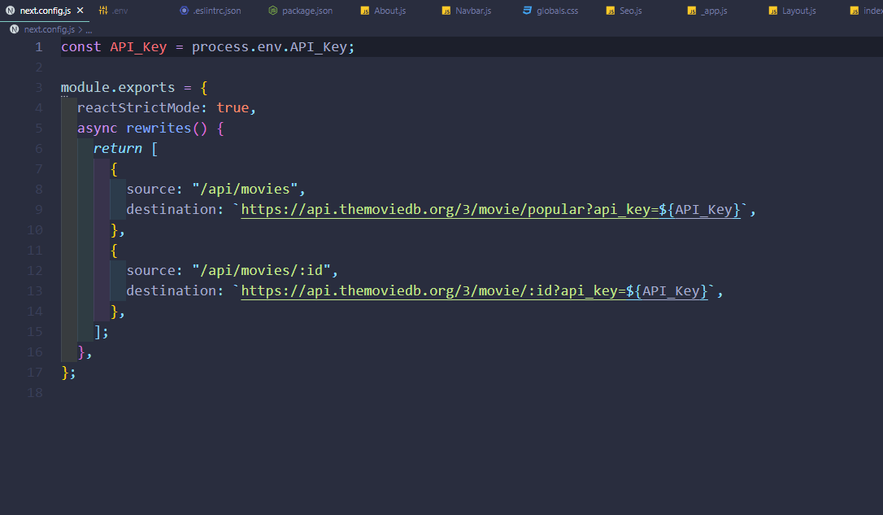
Task: Click the 'true' value on line 4
Action: pyautogui.click(x=233, y=107)
